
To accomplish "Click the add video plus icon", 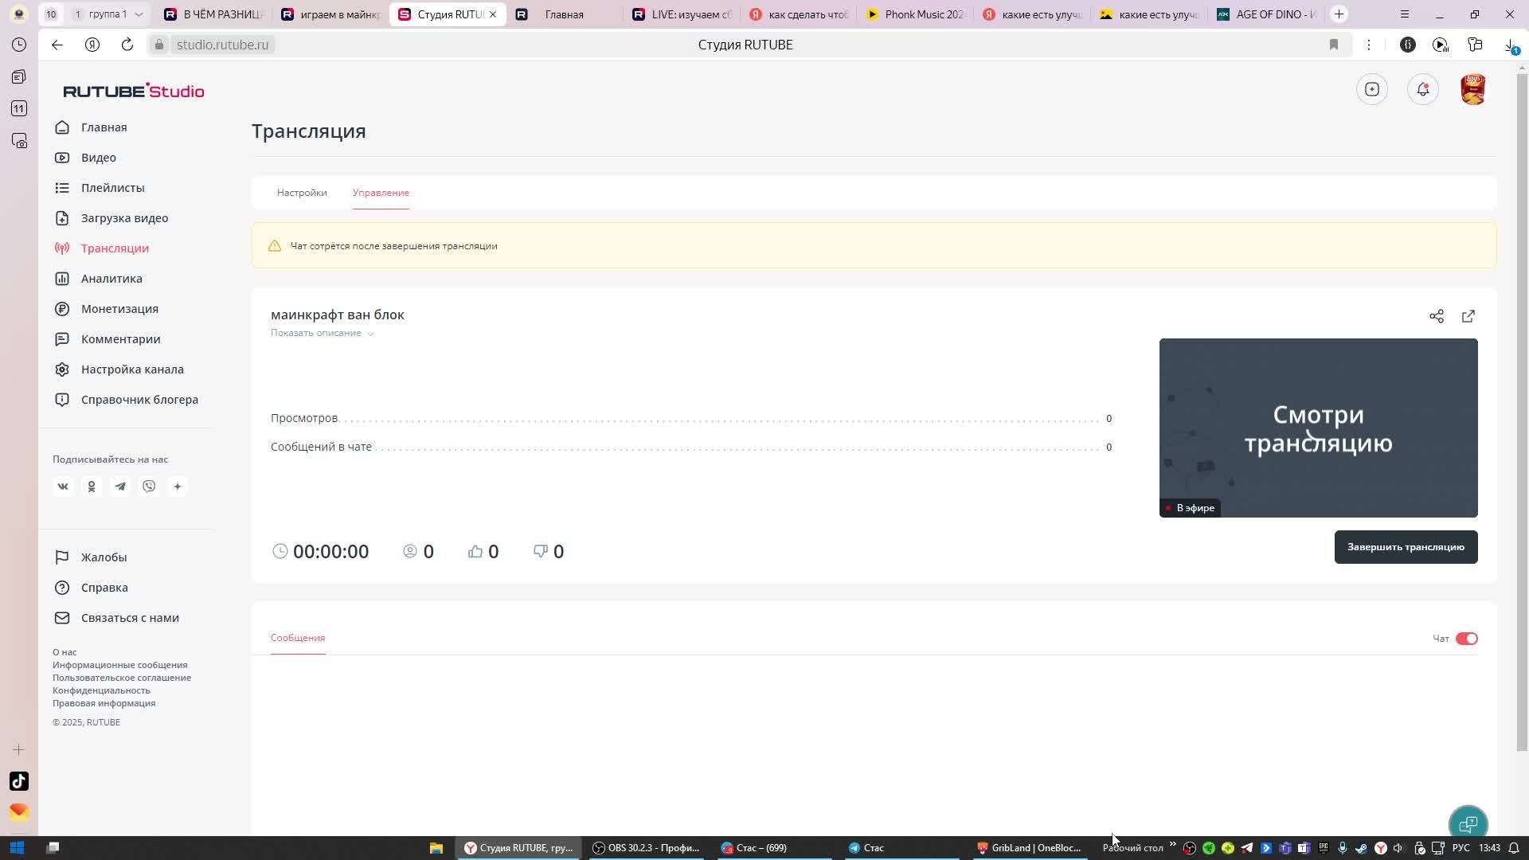I will [x=1371, y=89].
